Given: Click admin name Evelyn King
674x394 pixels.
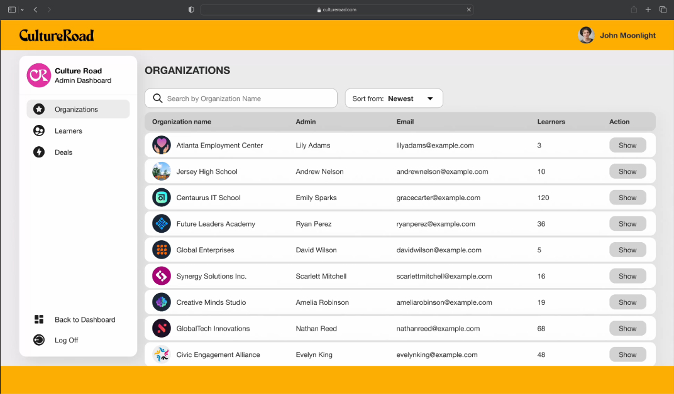Looking at the screenshot, I should pyautogui.click(x=314, y=354).
